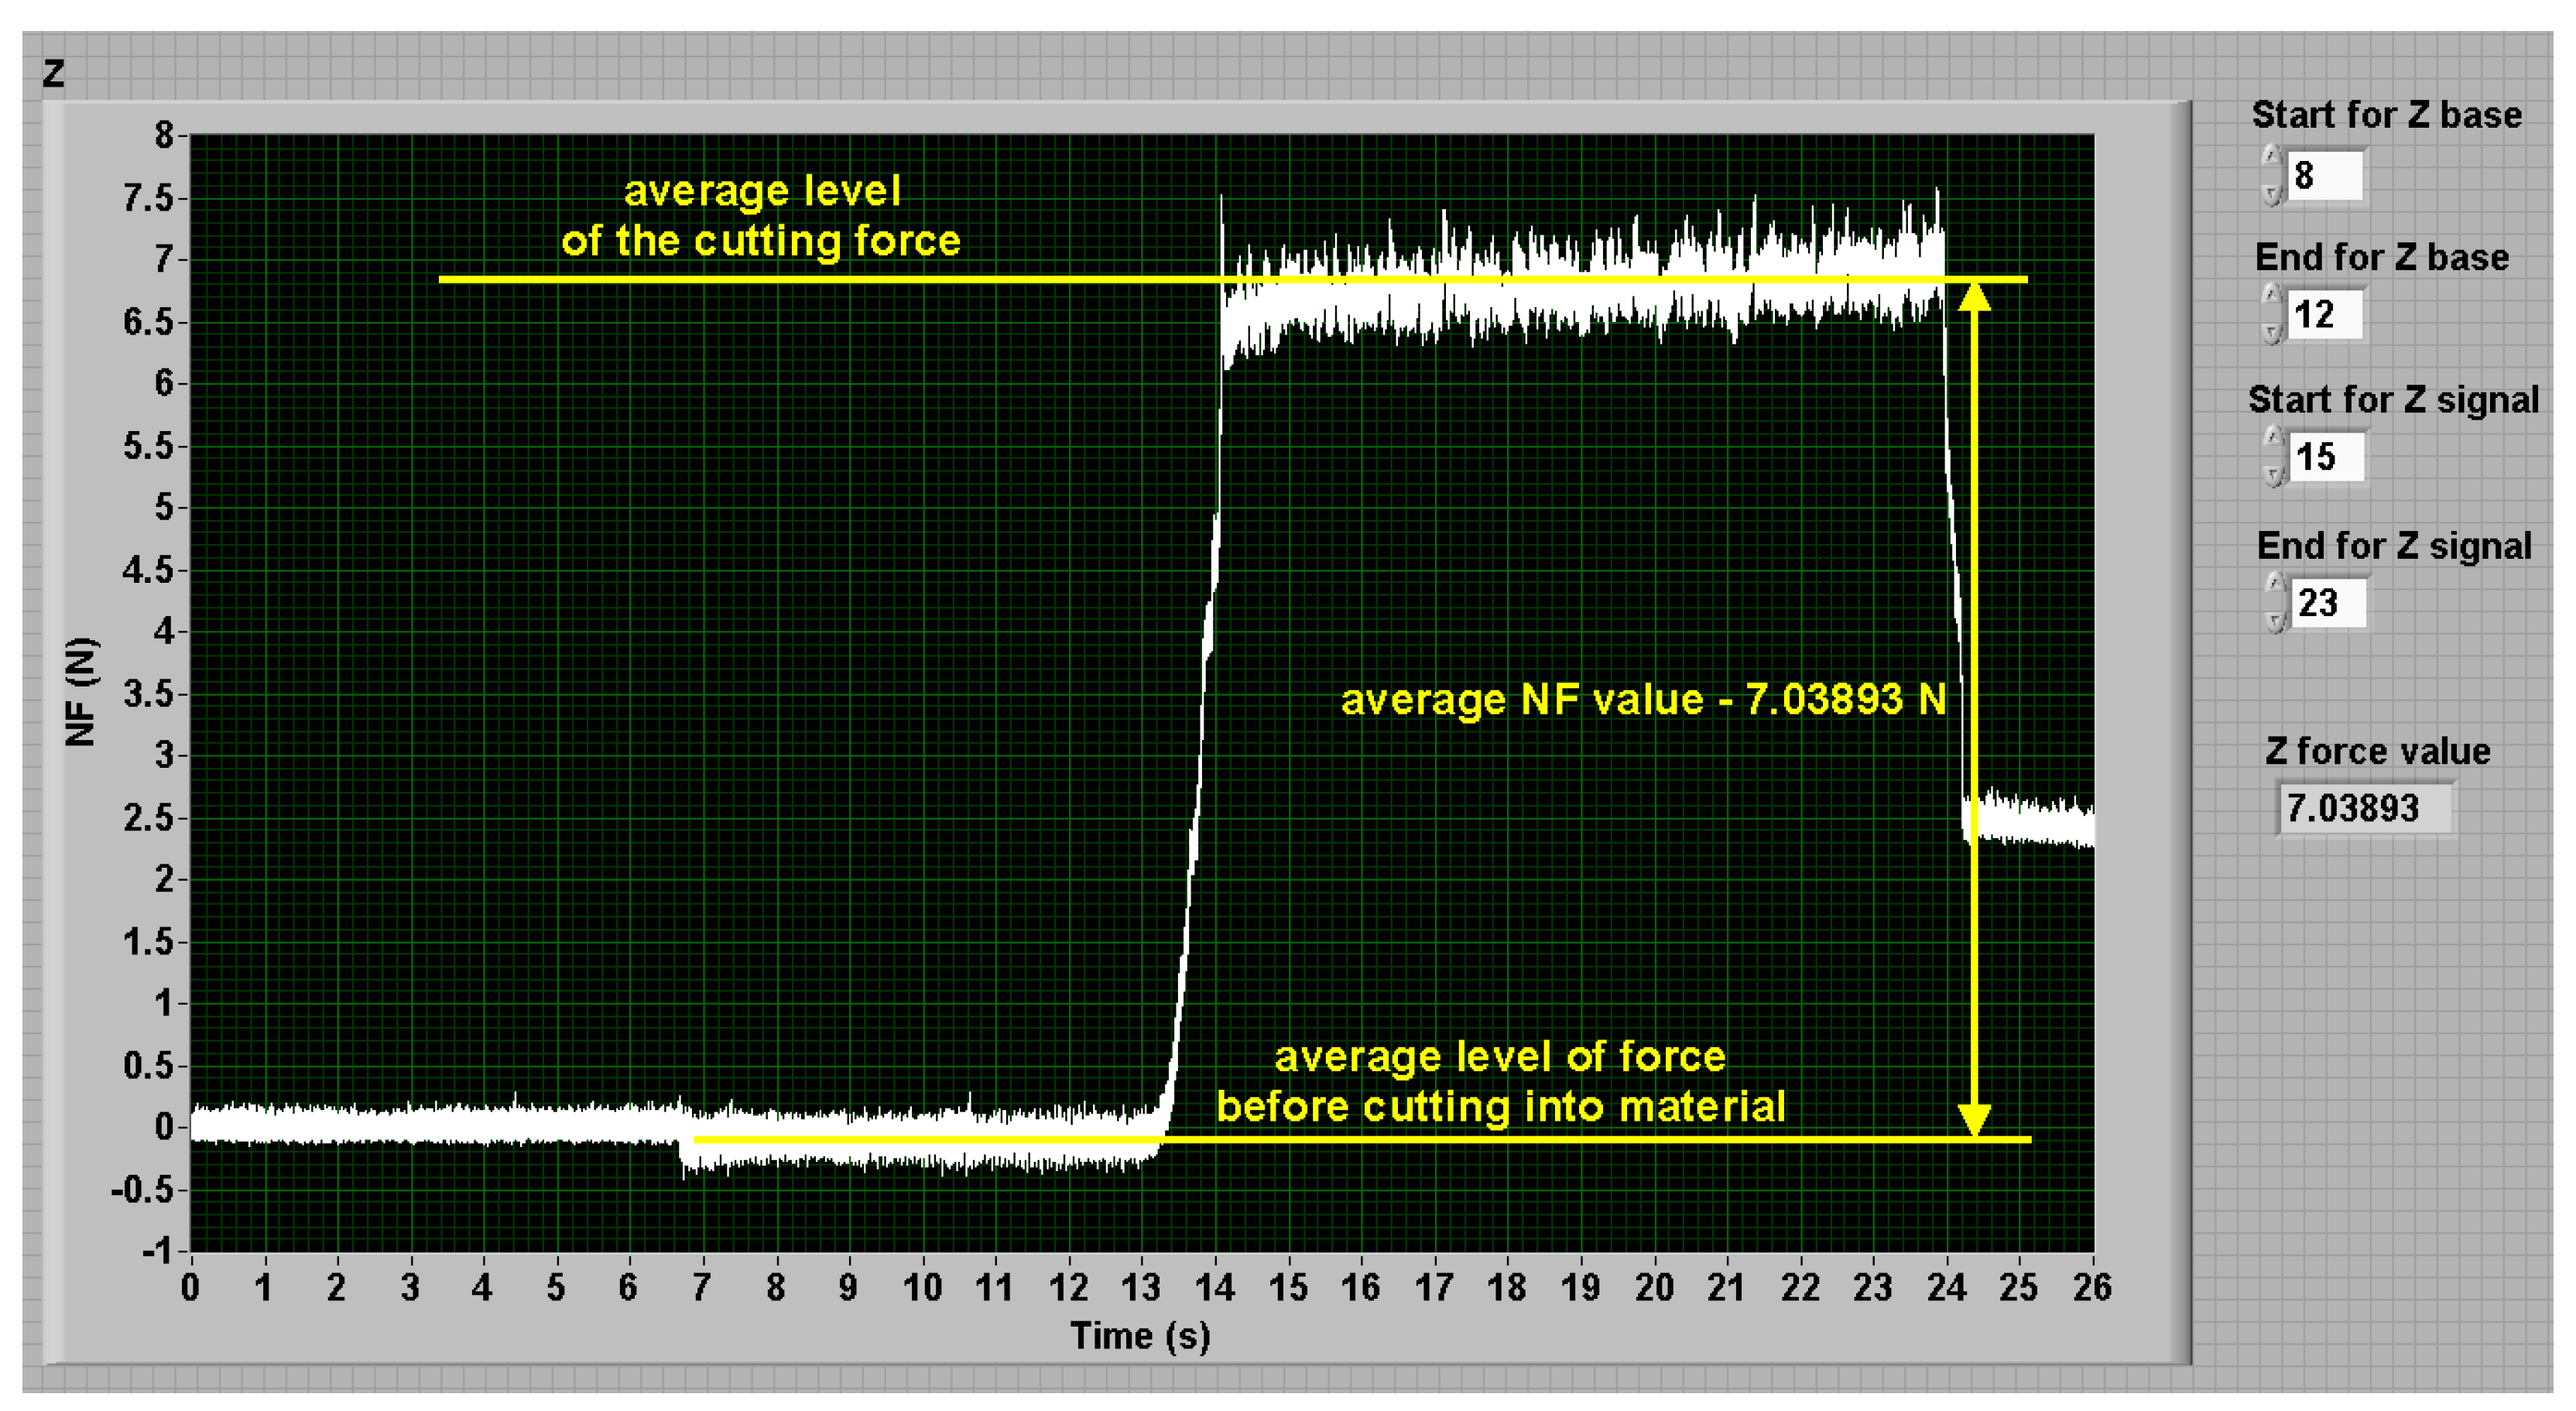This screenshot has height=1411, width=2576.
Task: Click the End for Z base down arrow
Action: tap(2272, 332)
